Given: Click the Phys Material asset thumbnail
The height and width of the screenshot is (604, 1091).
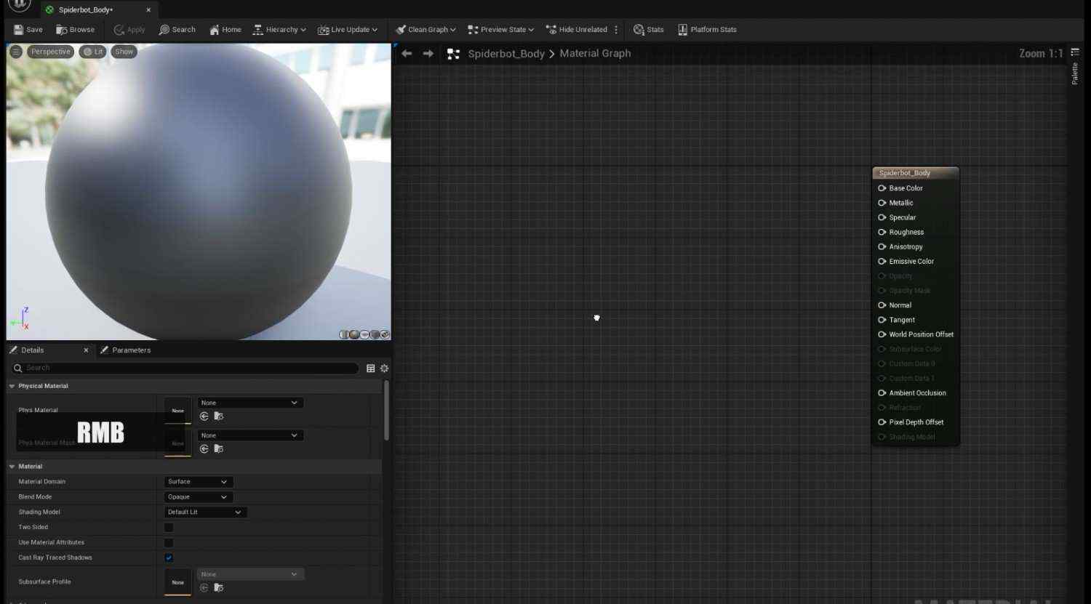Looking at the screenshot, I should tap(177, 410).
